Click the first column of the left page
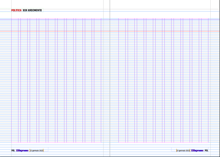This screenshot has height=157, width=220. click(x=15, y=81)
